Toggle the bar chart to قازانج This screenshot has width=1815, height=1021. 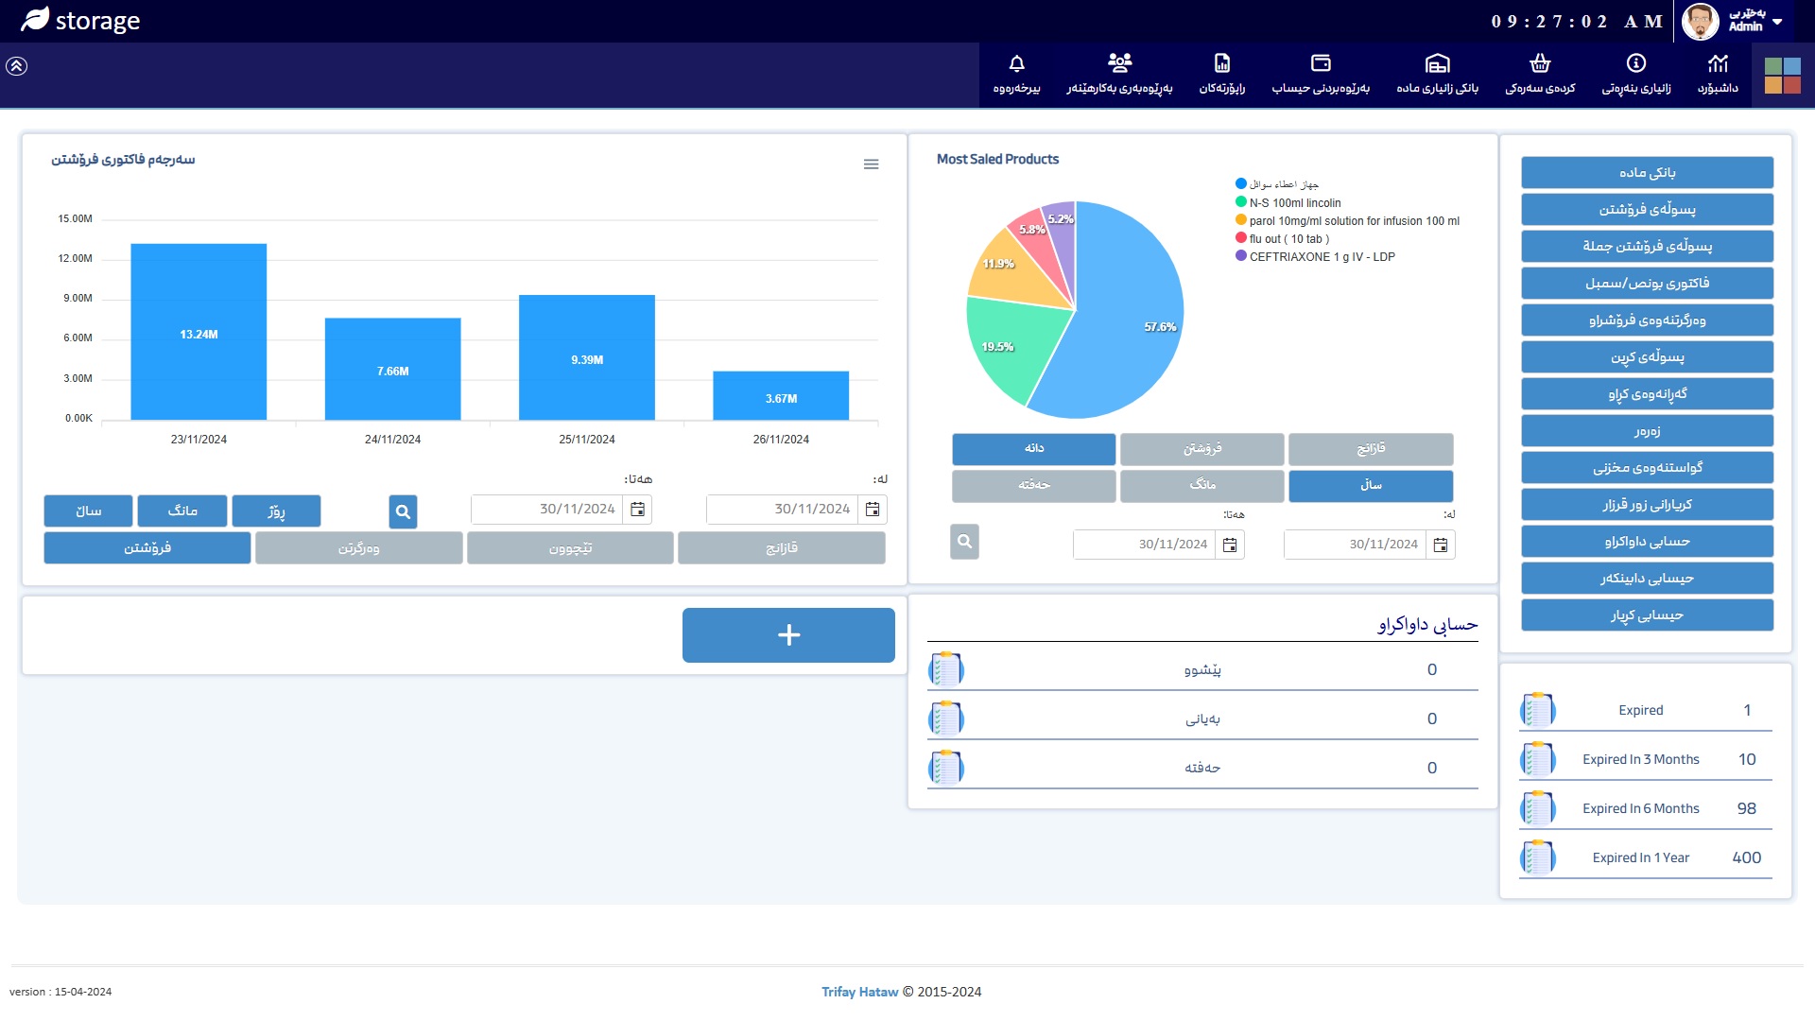click(x=781, y=548)
